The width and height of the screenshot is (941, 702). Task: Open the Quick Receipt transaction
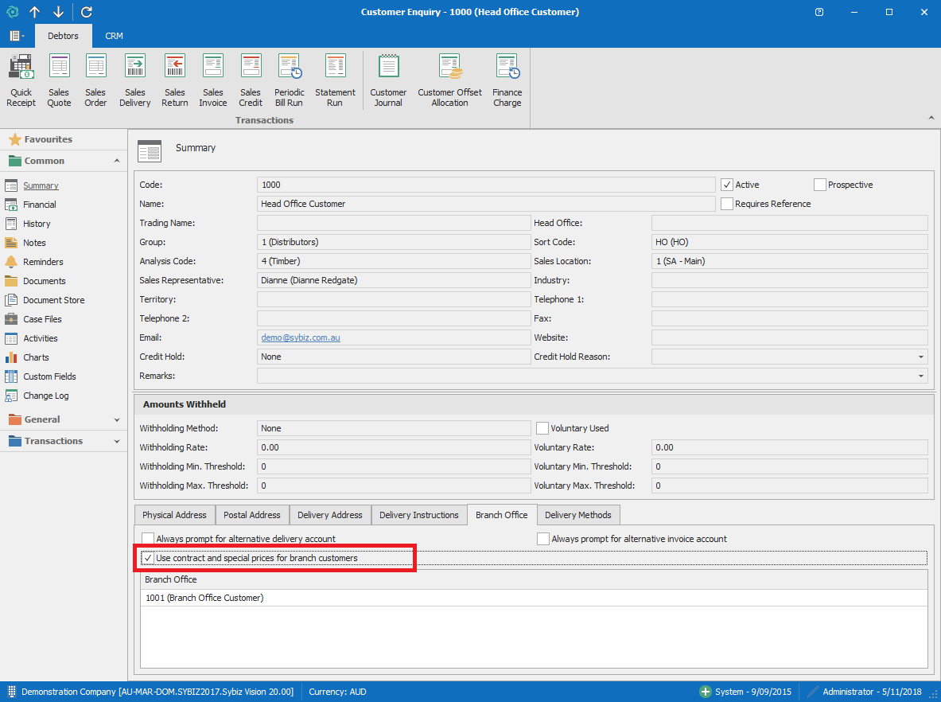click(x=21, y=81)
